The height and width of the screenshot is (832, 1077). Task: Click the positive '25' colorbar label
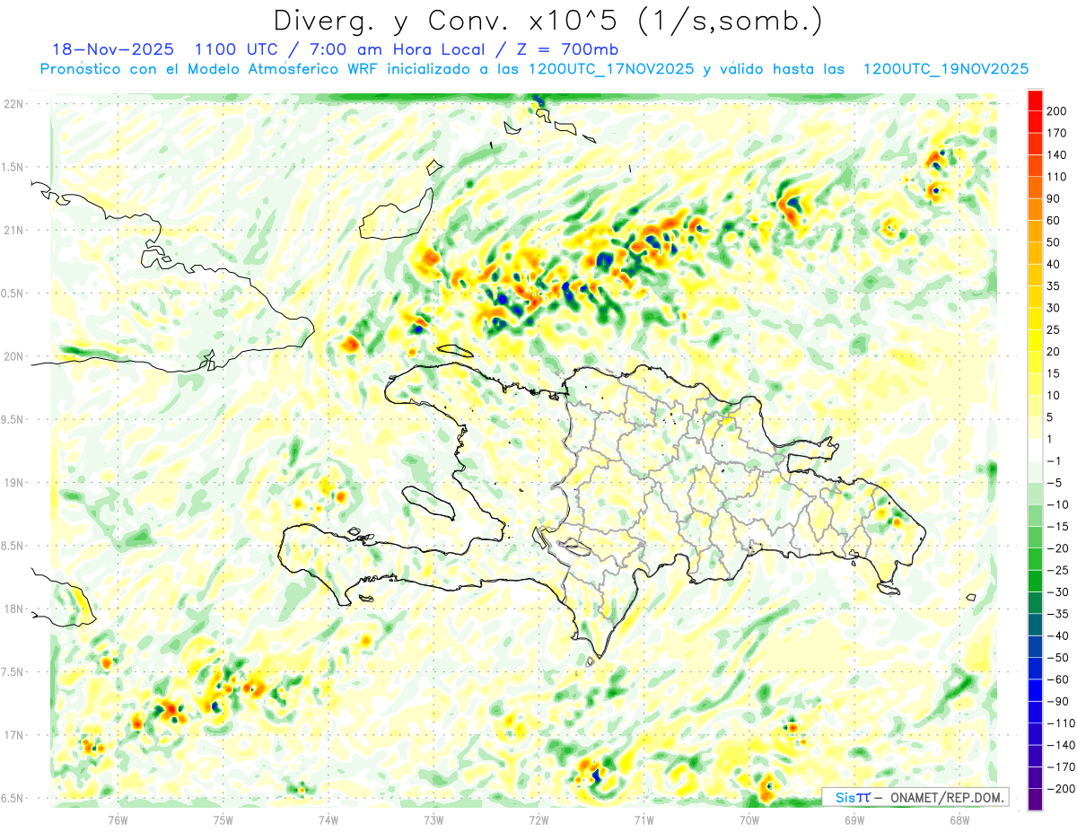(1054, 329)
